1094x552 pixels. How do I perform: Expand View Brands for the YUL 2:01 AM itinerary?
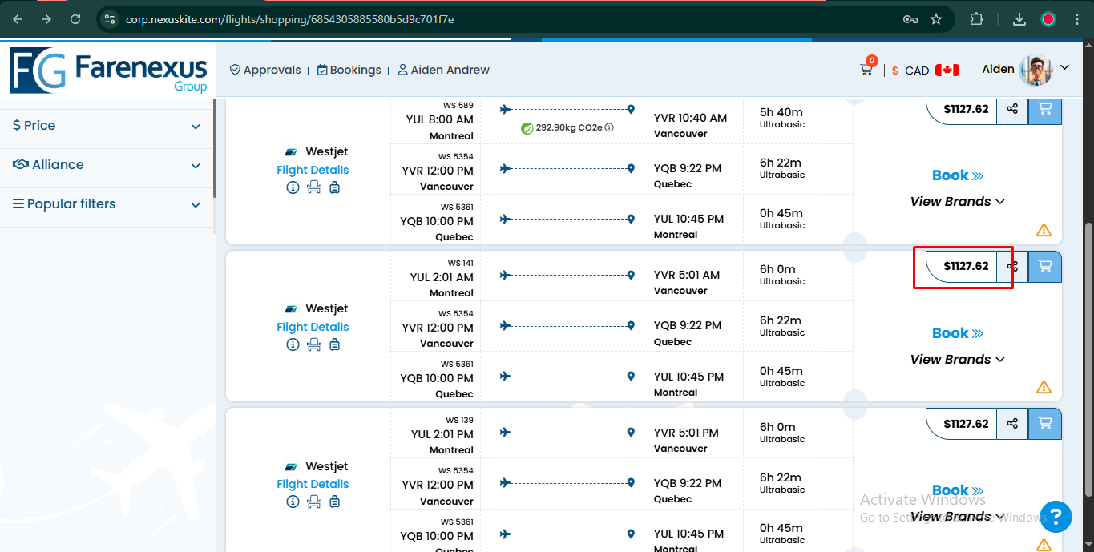[x=958, y=360]
